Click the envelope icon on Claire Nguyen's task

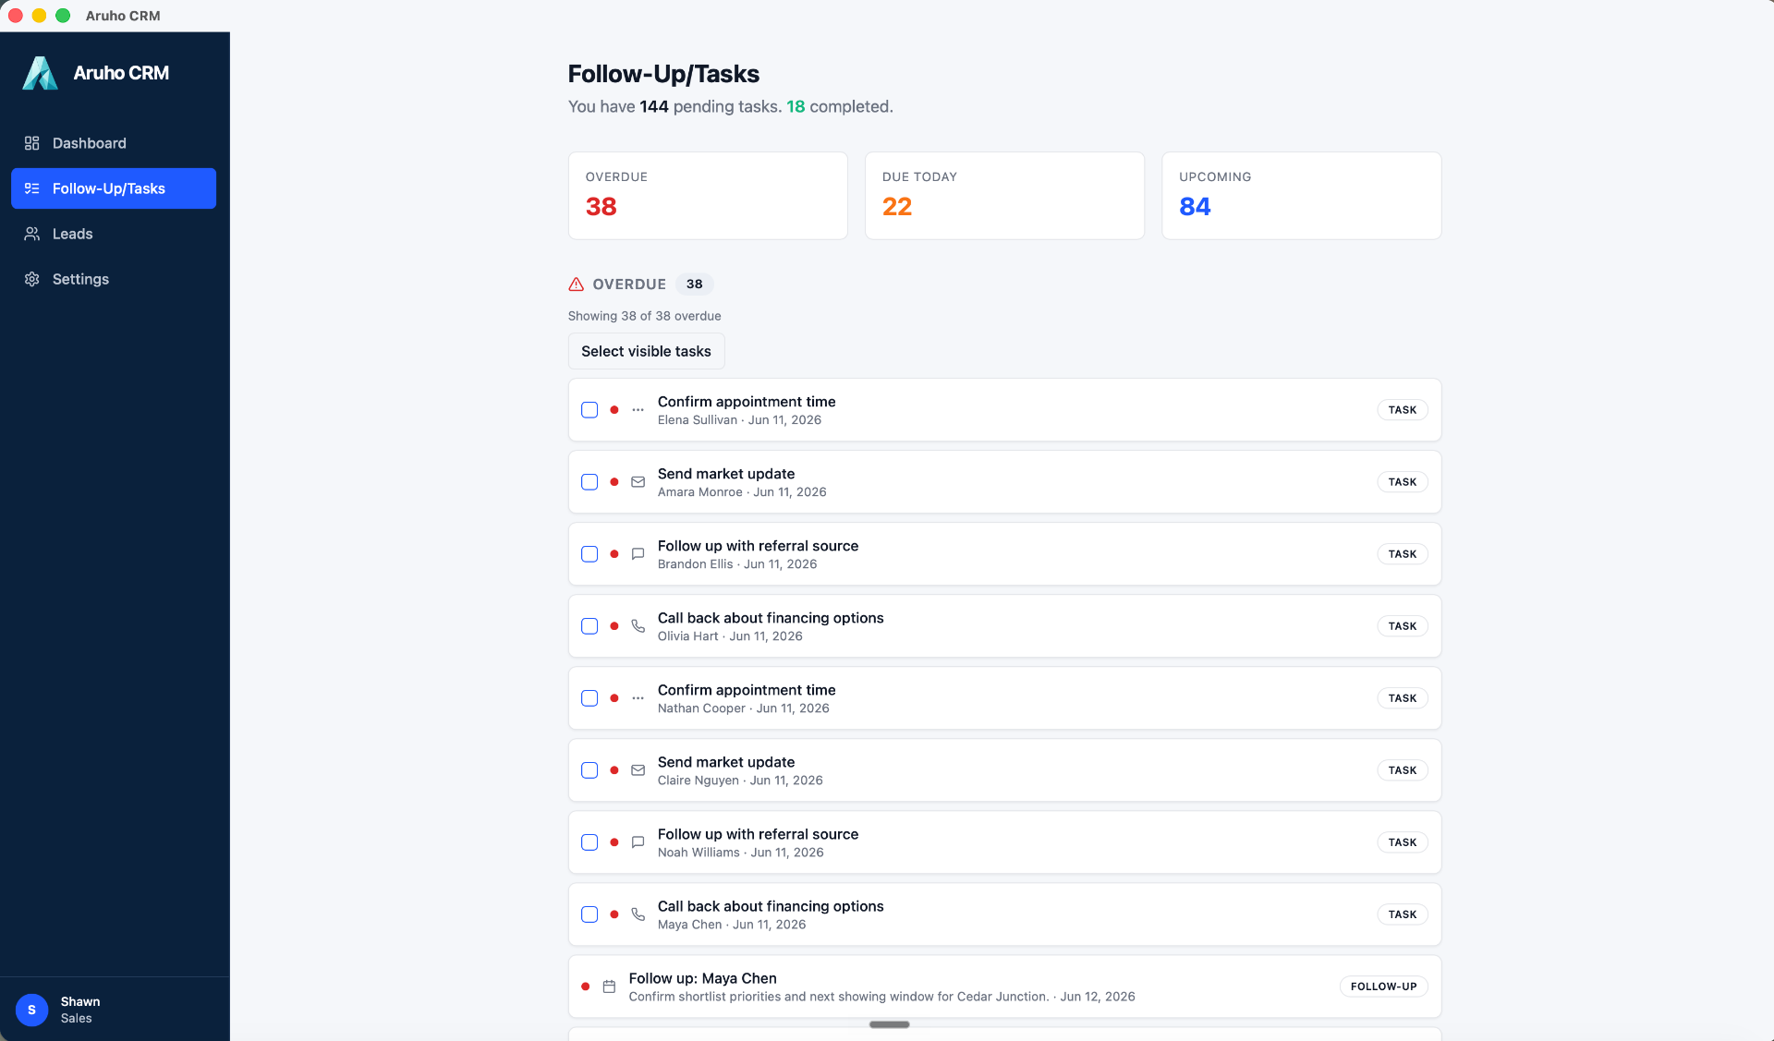click(638, 770)
